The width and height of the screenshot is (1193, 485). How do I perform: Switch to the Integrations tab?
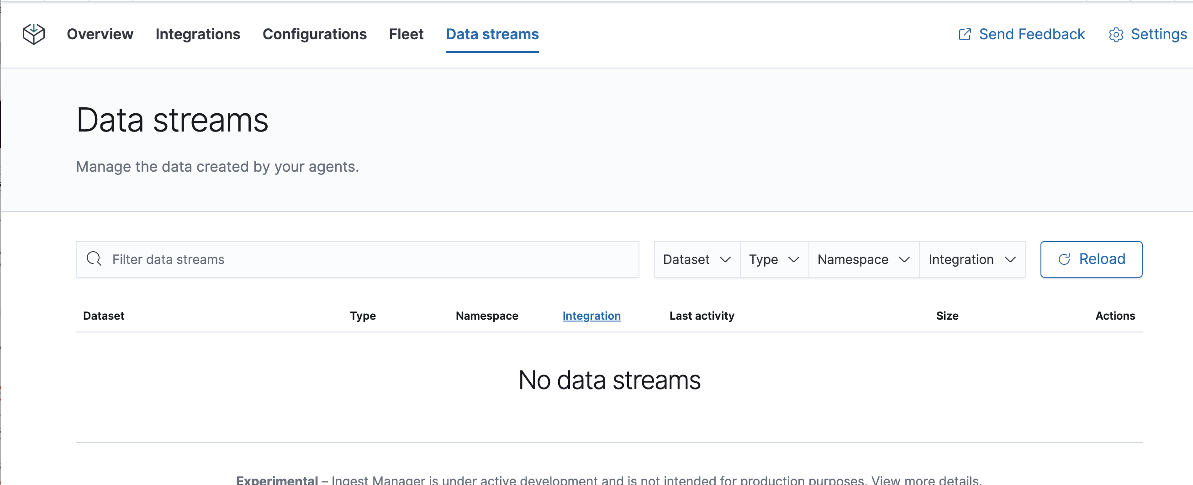[x=198, y=34]
